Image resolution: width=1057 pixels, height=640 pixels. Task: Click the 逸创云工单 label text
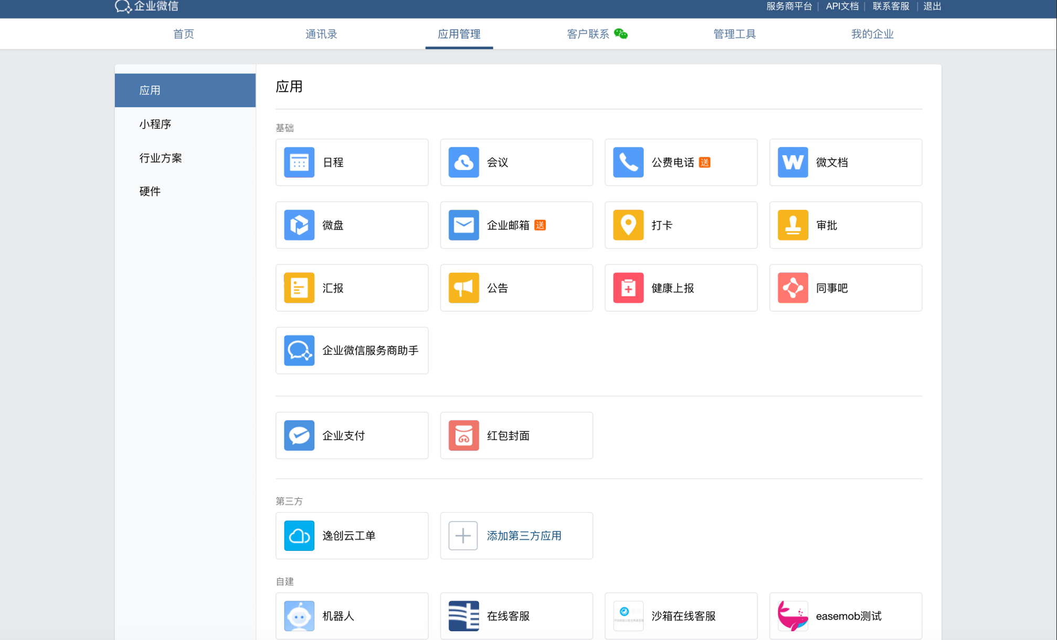point(348,536)
